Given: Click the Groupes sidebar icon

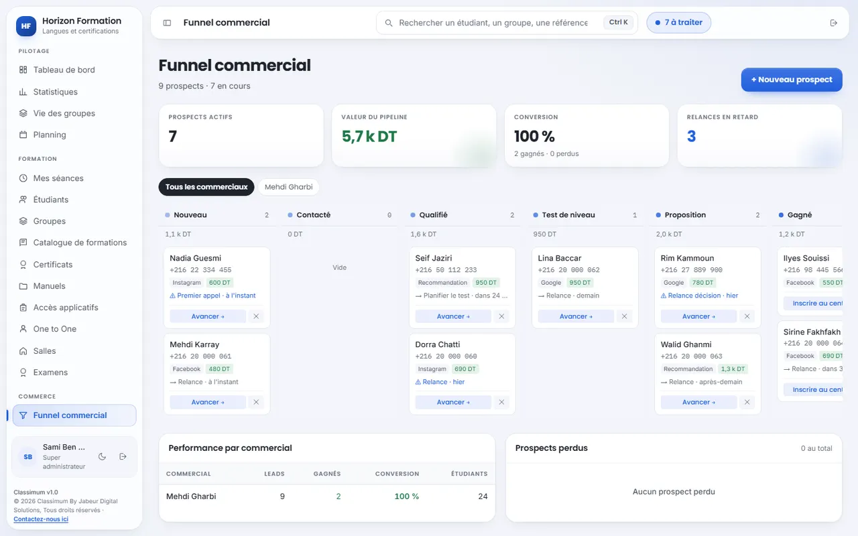Looking at the screenshot, I should tap(23, 221).
